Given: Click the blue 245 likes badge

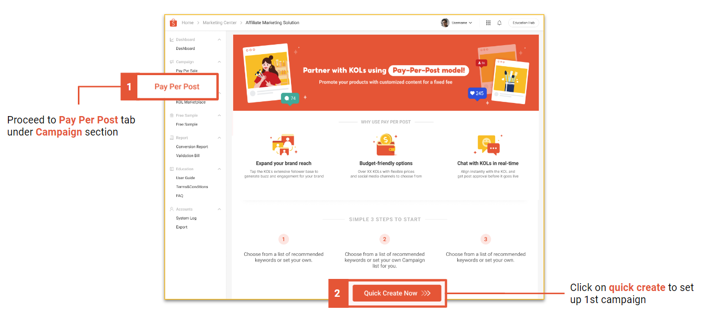Looking at the screenshot, I should click(477, 94).
